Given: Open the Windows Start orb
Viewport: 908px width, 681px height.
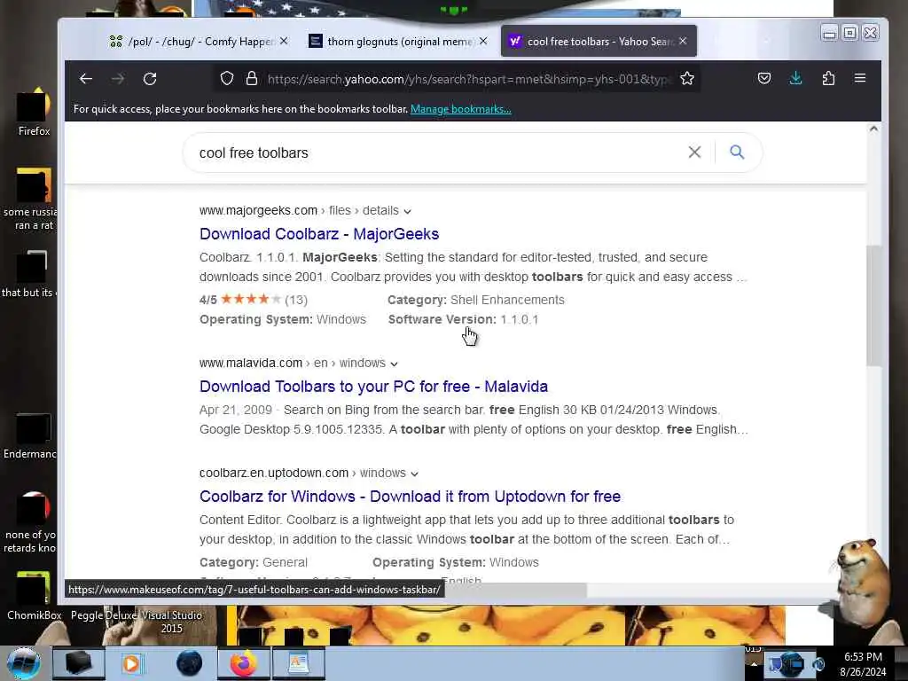Looking at the screenshot, I should pyautogui.click(x=24, y=663).
